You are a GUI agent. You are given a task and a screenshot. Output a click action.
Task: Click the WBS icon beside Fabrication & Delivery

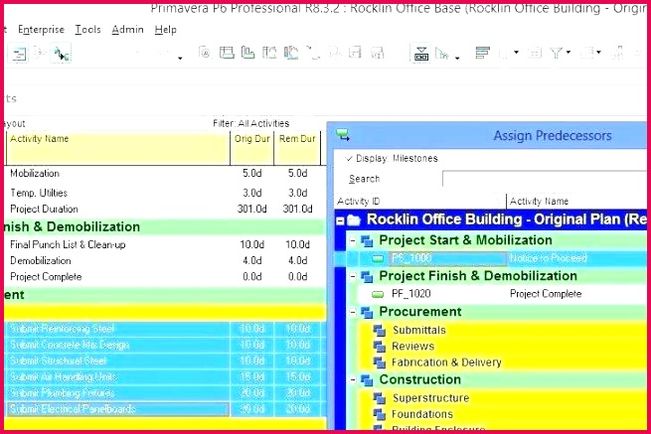(379, 362)
